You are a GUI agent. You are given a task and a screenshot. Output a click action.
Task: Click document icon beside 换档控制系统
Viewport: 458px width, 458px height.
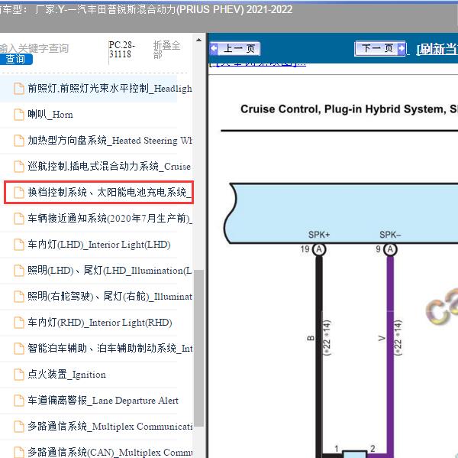pyautogui.click(x=19, y=193)
